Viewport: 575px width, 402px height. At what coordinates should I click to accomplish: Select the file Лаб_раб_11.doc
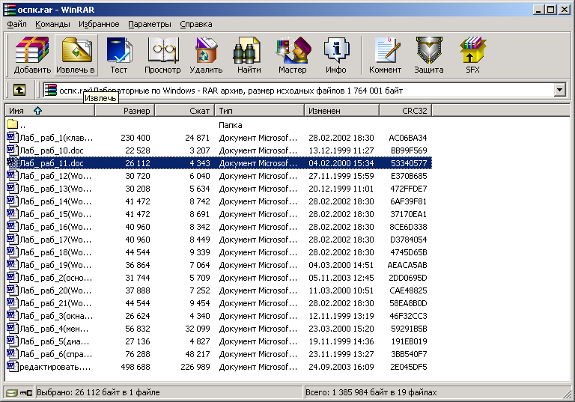pyautogui.click(x=52, y=163)
